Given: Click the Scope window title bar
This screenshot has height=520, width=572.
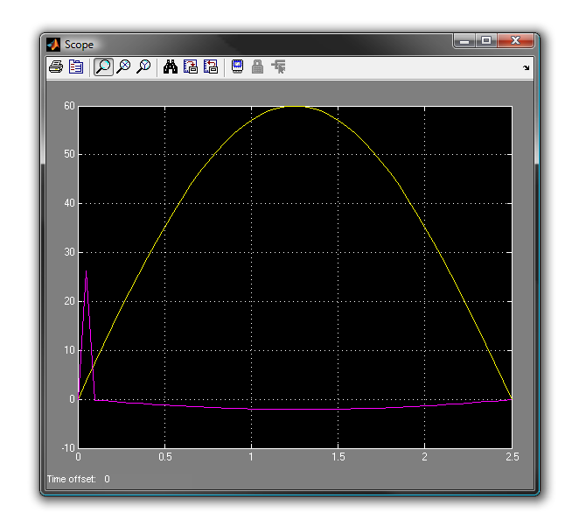Looking at the screenshot, I should [x=262, y=44].
